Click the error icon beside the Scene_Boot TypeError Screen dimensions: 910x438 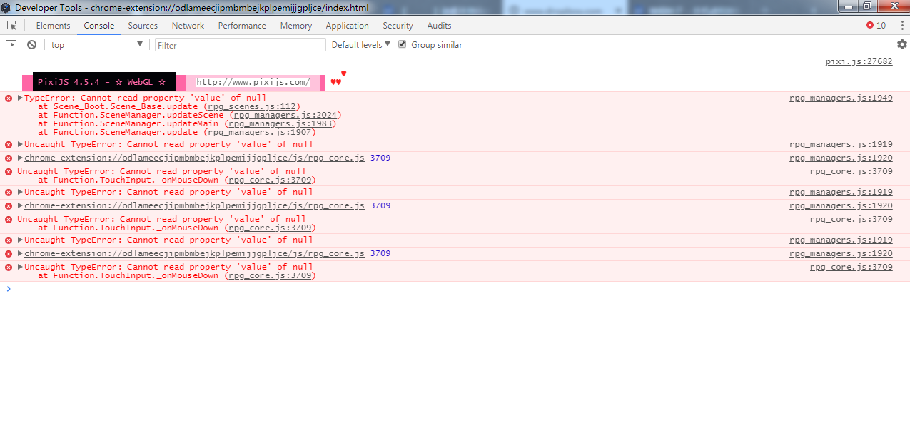9,98
